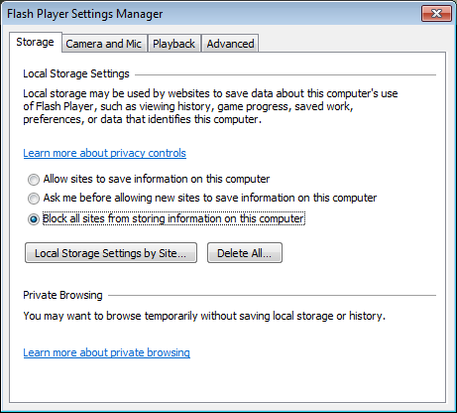Open Local Storage Settings by Site dialog
The height and width of the screenshot is (413, 457).
point(111,253)
